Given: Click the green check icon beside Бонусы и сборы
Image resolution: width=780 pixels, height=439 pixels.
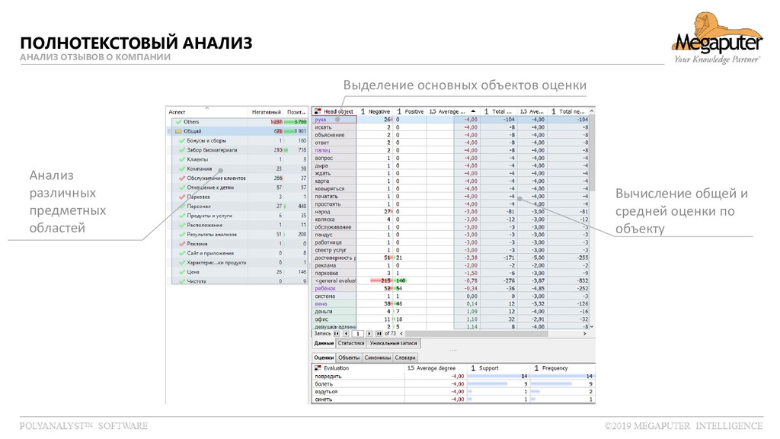Looking at the screenshot, I should [x=182, y=141].
